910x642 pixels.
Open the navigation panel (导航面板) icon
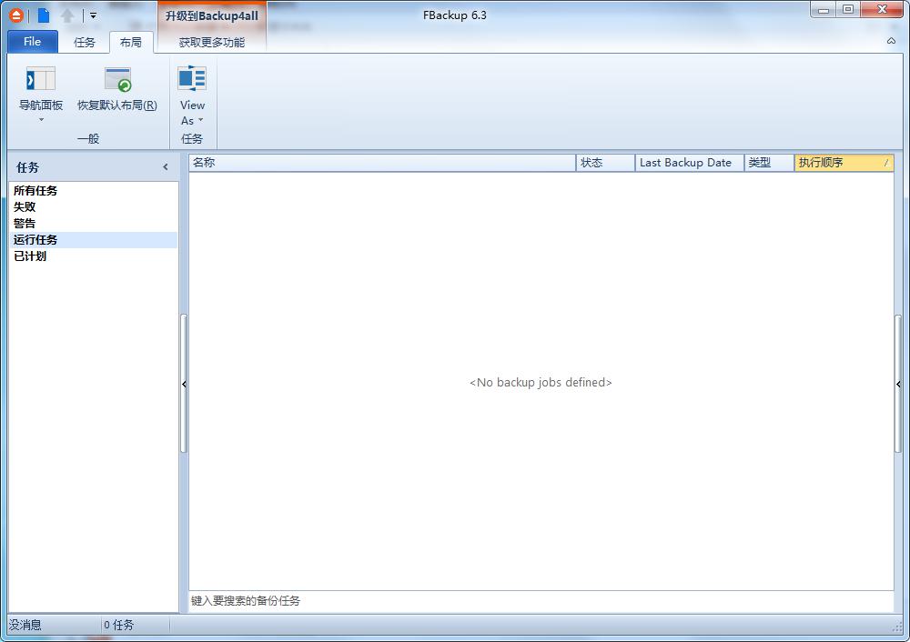[41, 80]
